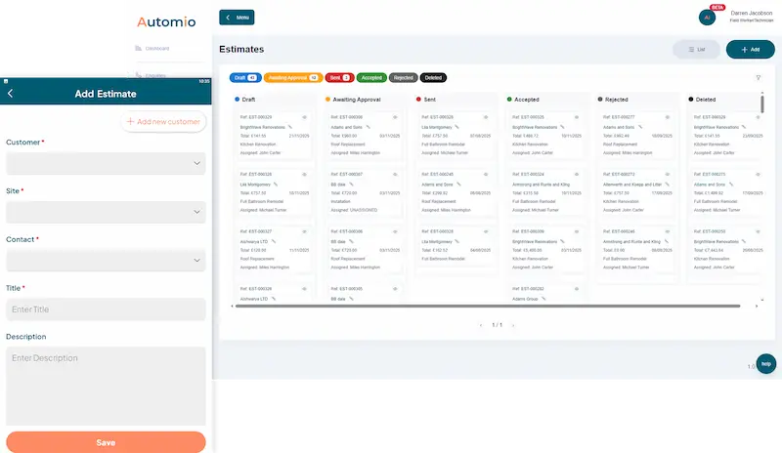The image size is (782, 453).
Task: View Accepted card EST-000325 with eye icon
Action: pos(577,117)
